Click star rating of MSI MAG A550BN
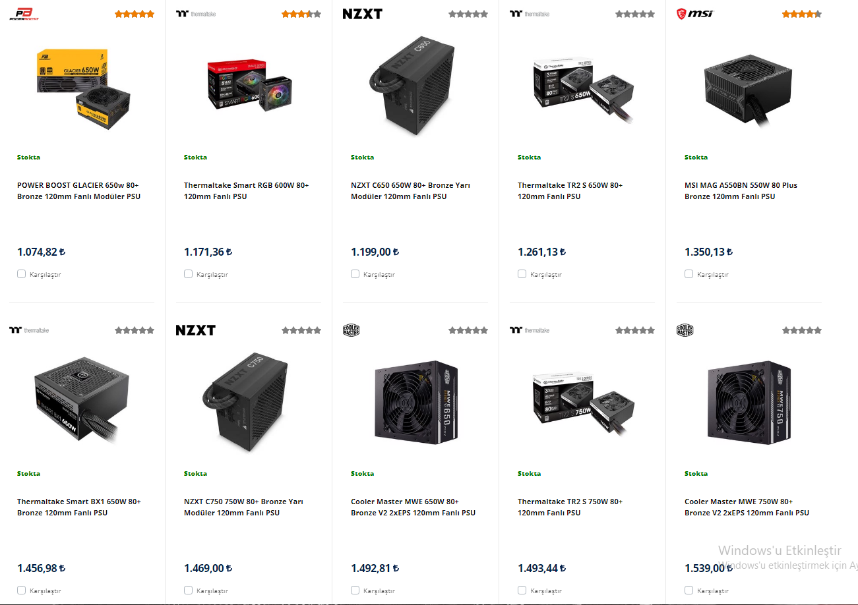This screenshot has height=605, width=858. (802, 14)
